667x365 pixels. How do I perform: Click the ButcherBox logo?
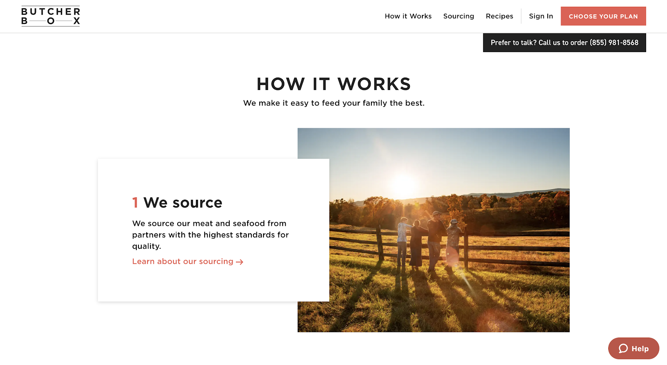[x=50, y=16]
